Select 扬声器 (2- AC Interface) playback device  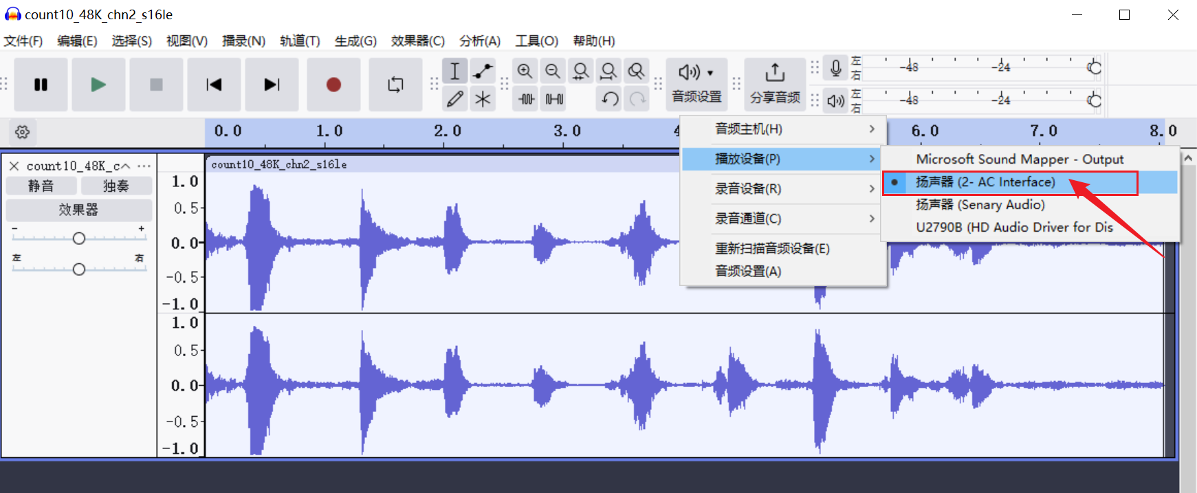1031,182
